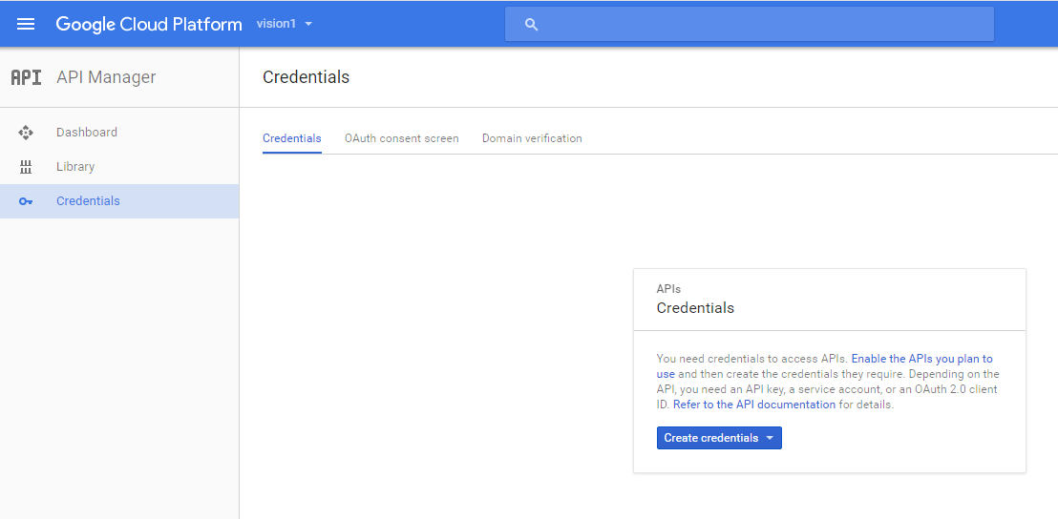Switch to OAuth consent screen tab
Image resolution: width=1058 pixels, height=519 pixels.
[401, 138]
